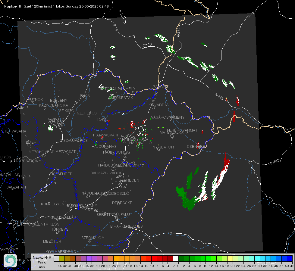This screenshot has height=271, width=295.
Task: Click the white echo patch beside MISKOLC
Action: pyautogui.click(x=50, y=128)
